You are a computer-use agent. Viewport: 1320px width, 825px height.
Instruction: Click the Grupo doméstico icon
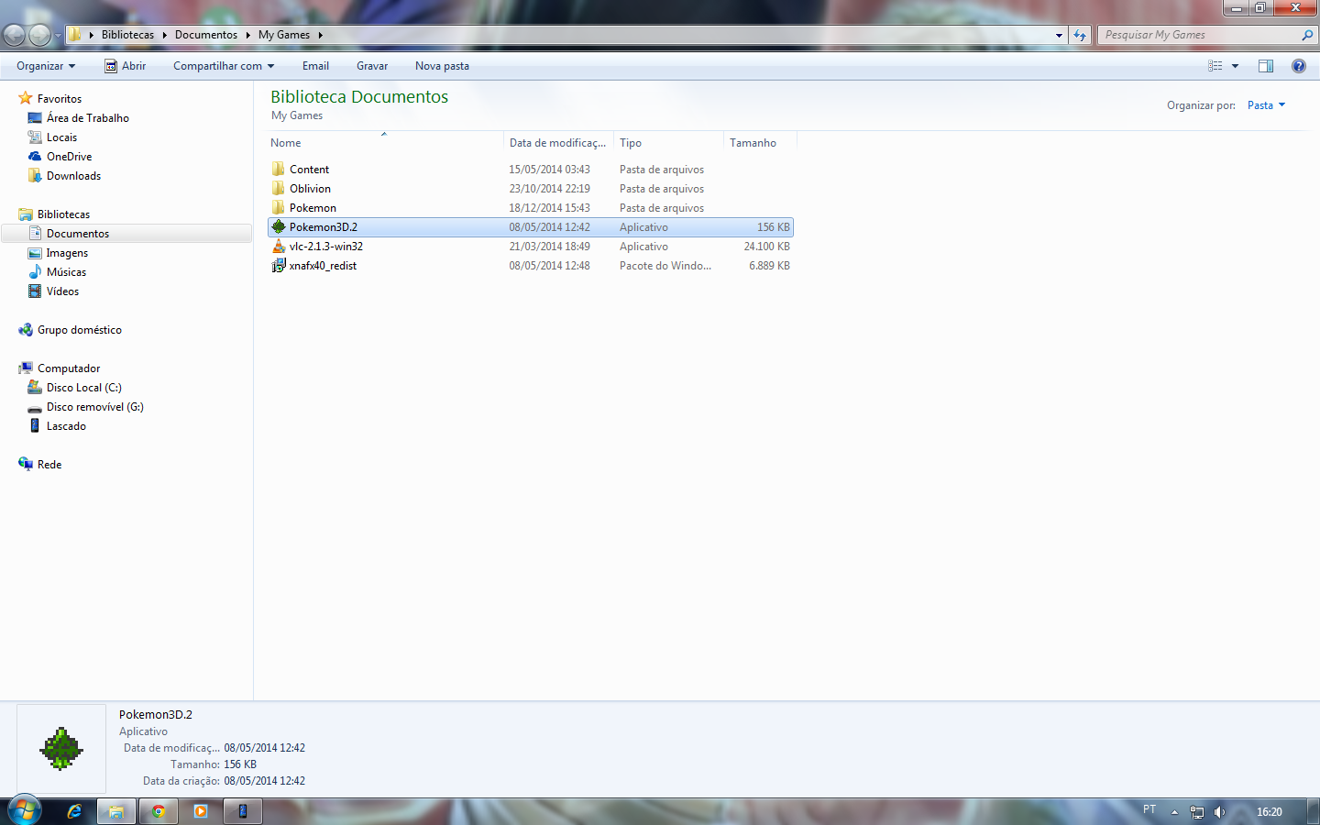coord(26,329)
